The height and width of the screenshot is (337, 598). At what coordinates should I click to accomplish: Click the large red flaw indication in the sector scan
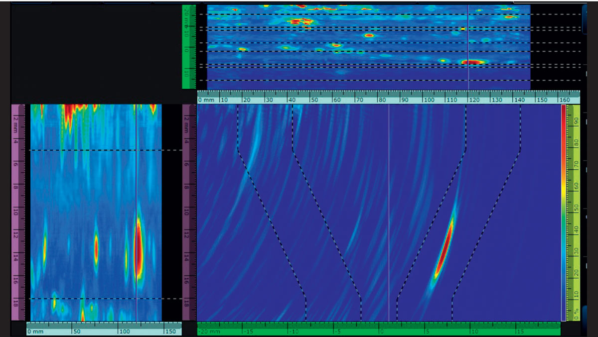point(444,249)
